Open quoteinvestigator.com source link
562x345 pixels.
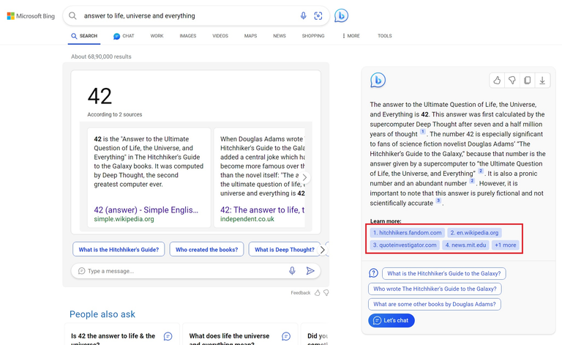pyautogui.click(x=405, y=245)
